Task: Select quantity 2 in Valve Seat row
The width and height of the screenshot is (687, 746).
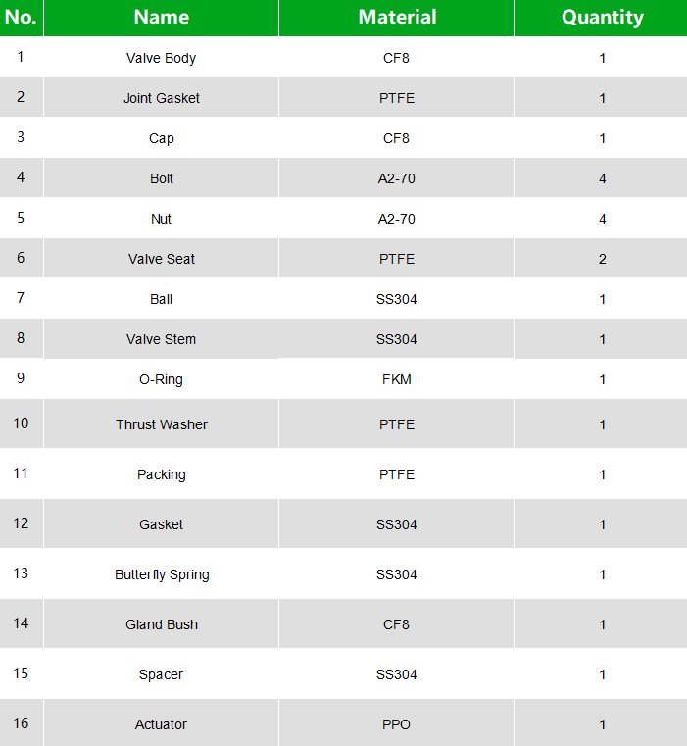Action: (x=602, y=259)
